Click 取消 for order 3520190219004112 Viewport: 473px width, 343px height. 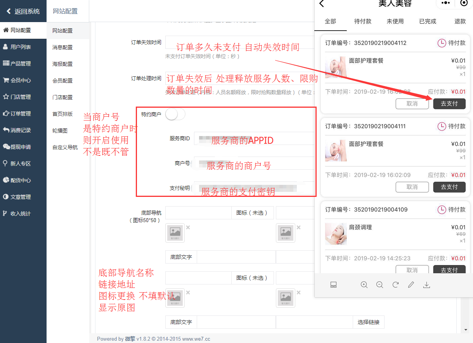[412, 103]
